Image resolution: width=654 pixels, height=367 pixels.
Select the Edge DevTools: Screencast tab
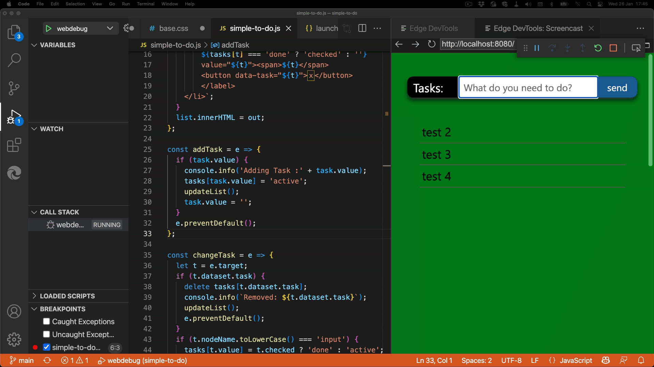pos(538,29)
